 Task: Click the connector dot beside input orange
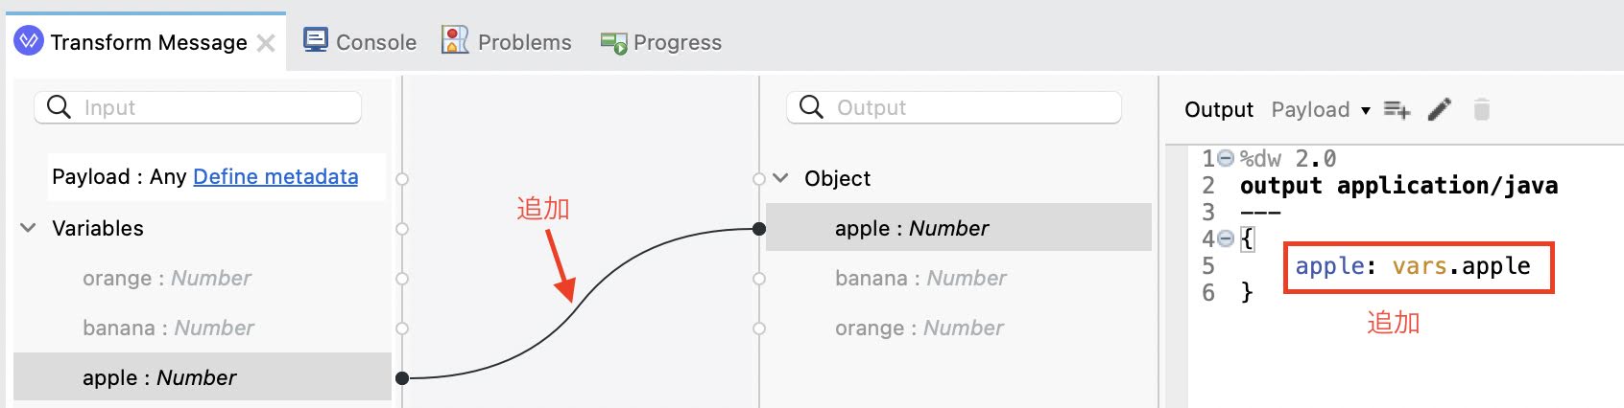pos(402,279)
